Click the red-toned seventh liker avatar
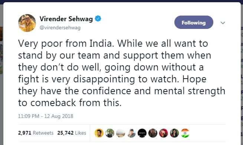 click(x=164, y=133)
